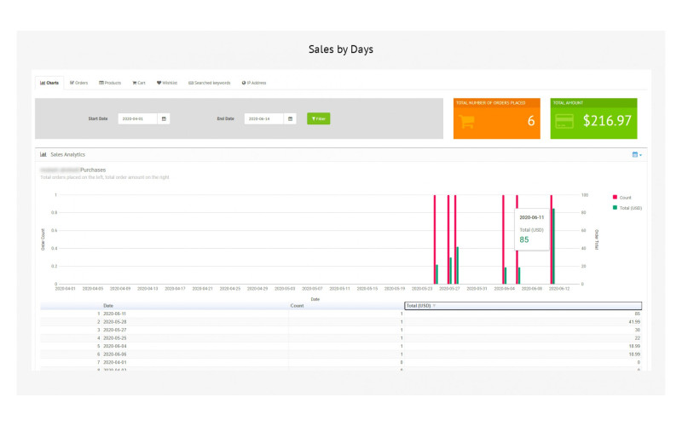Go to the Cart tab

pos(139,83)
